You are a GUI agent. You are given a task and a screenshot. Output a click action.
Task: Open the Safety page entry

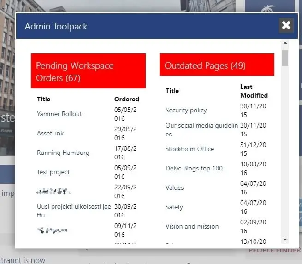(x=174, y=207)
